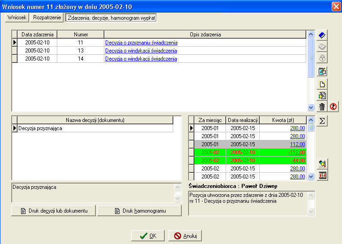The width and height of the screenshot is (342, 244).
Task: Click red prohibition icon on Anuluj
Action: 178,236
